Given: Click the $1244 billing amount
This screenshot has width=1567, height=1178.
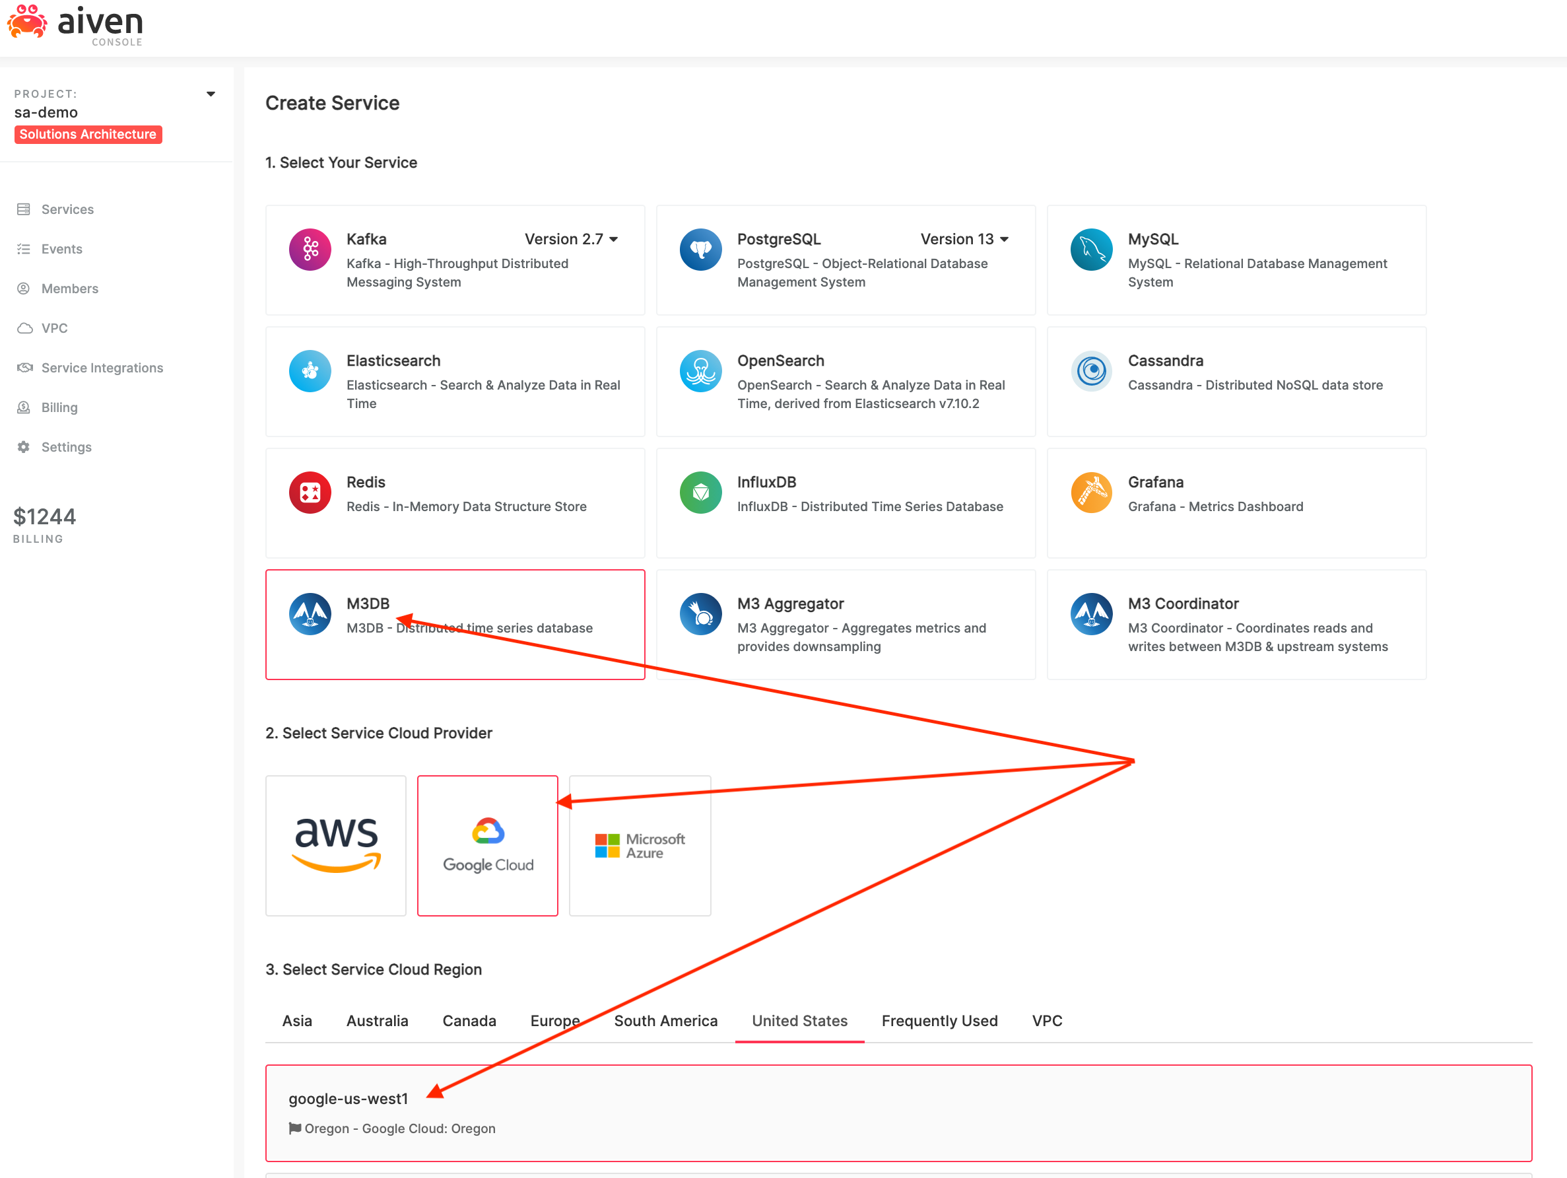Looking at the screenshot, I should pos(45,517).
